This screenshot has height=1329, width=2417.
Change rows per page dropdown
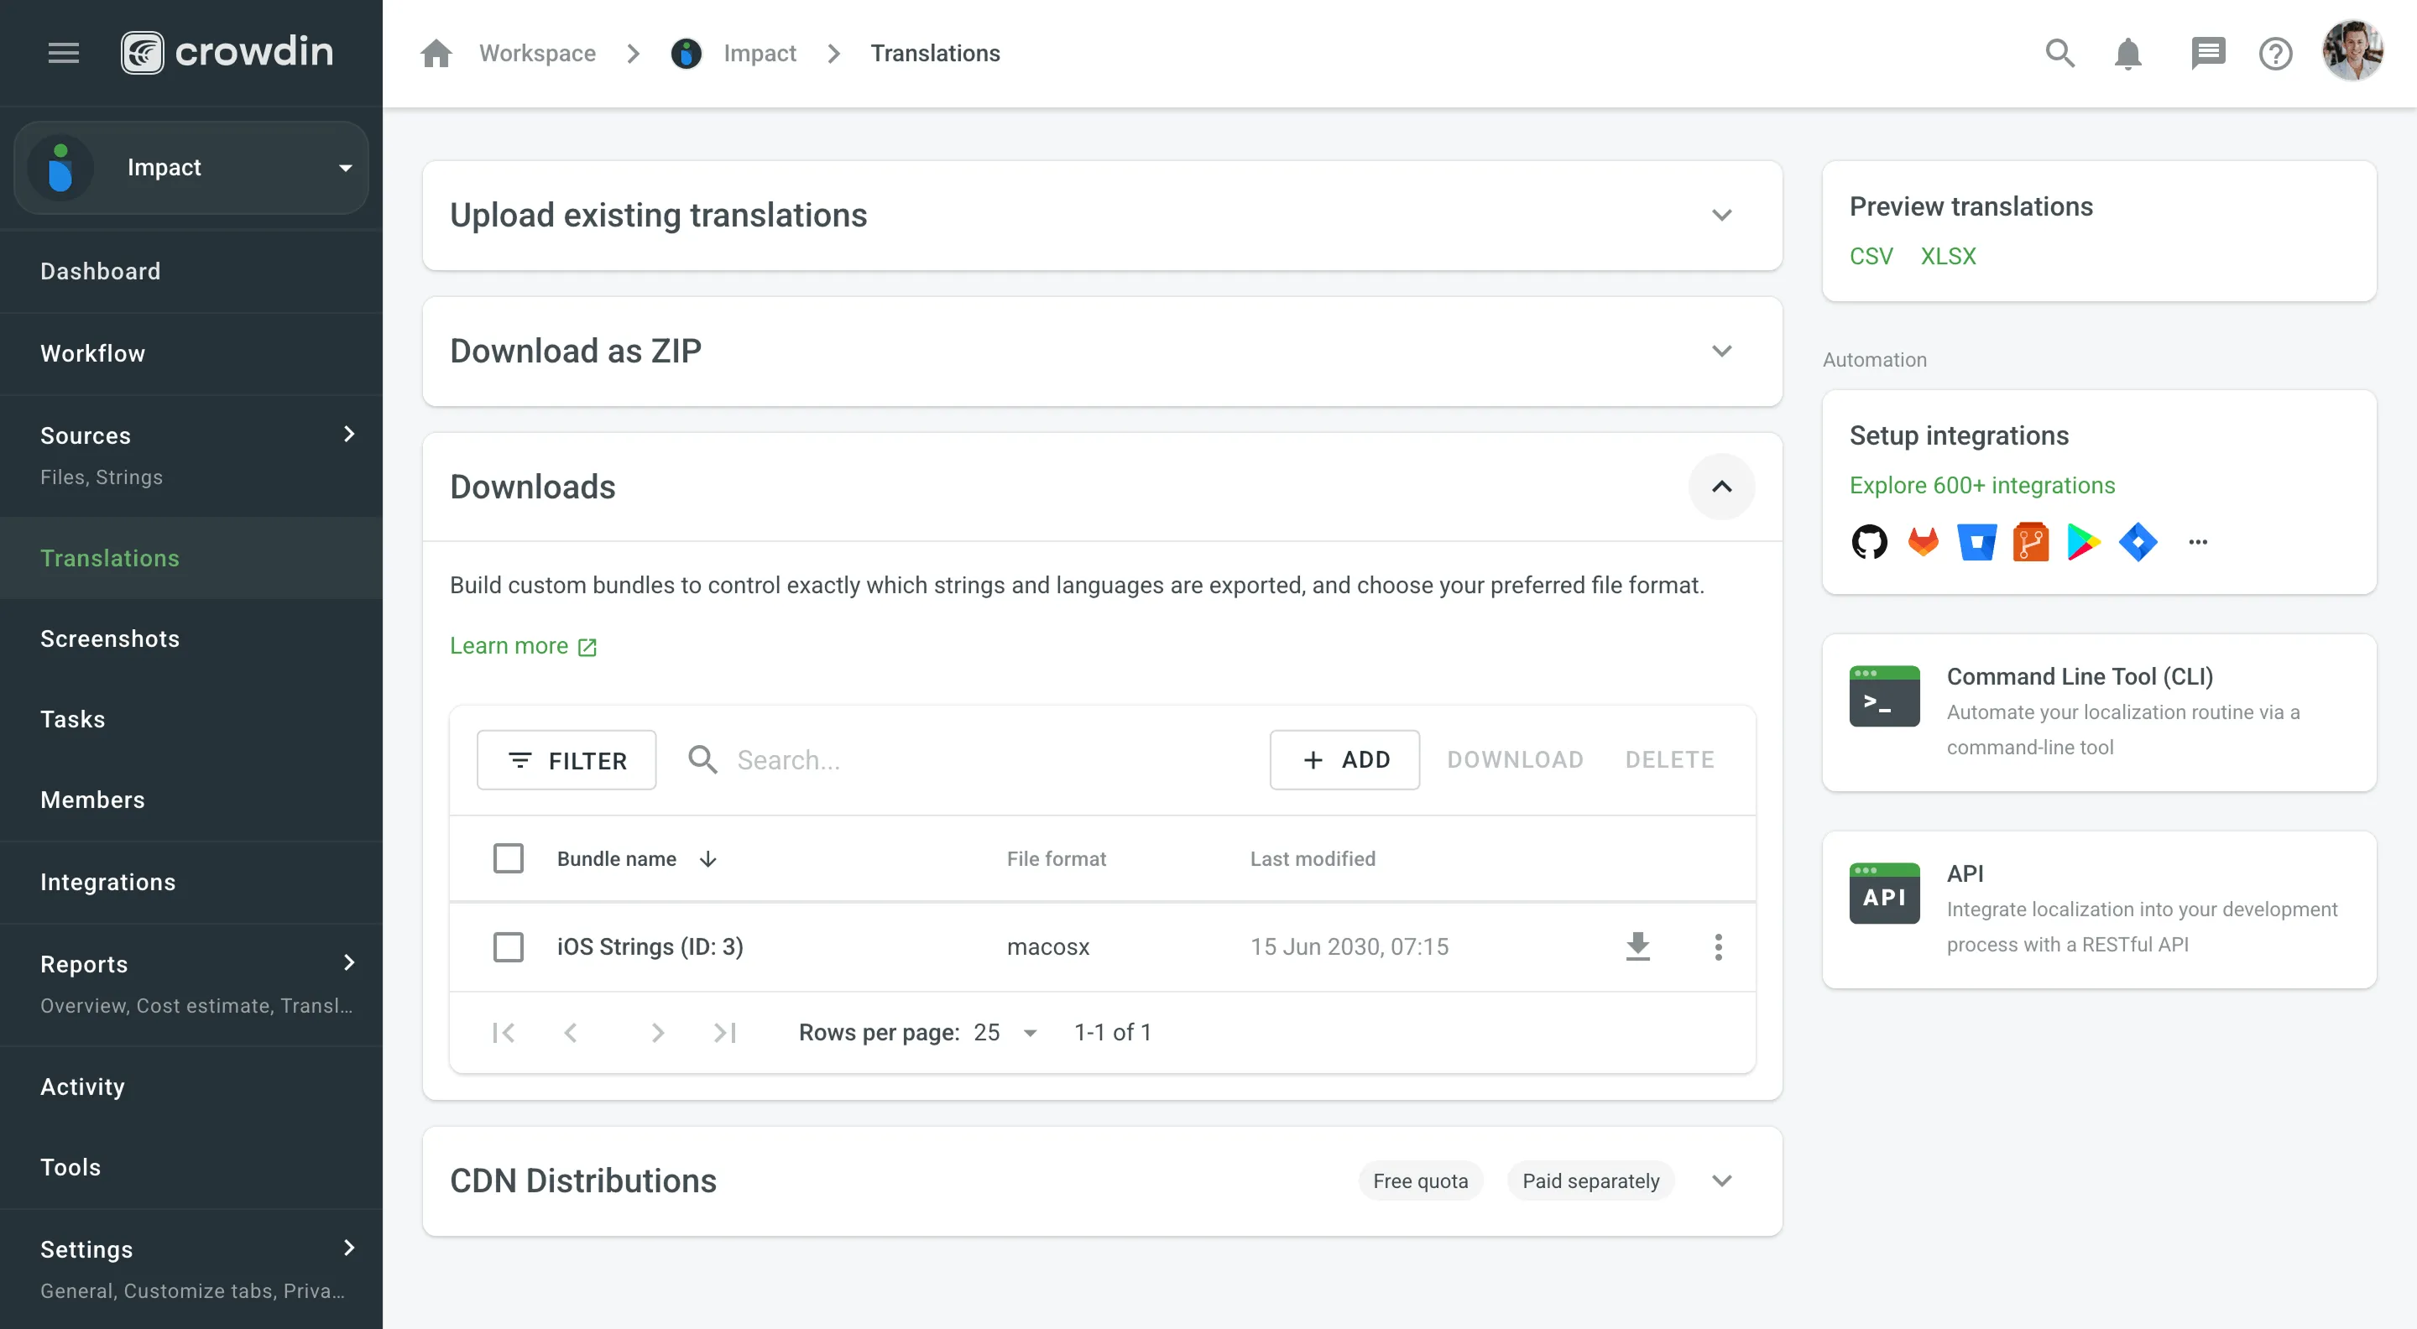[x=1005, y=1033]
